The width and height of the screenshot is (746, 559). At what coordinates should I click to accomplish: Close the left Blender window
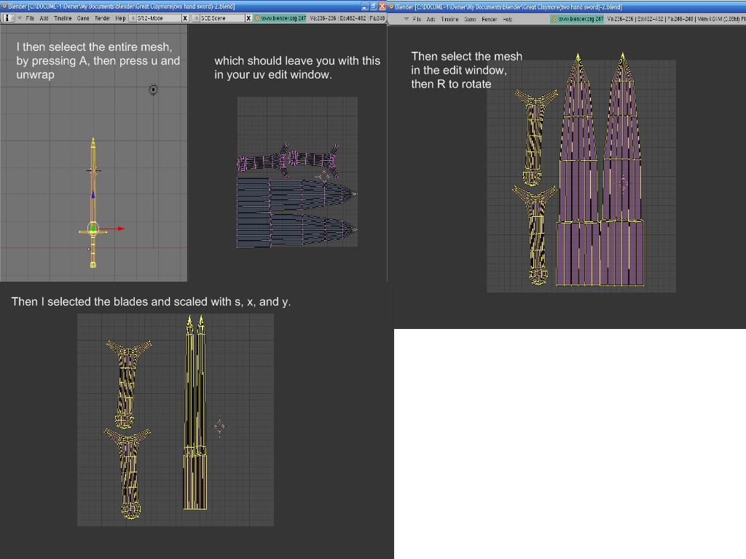coord(382,6)
